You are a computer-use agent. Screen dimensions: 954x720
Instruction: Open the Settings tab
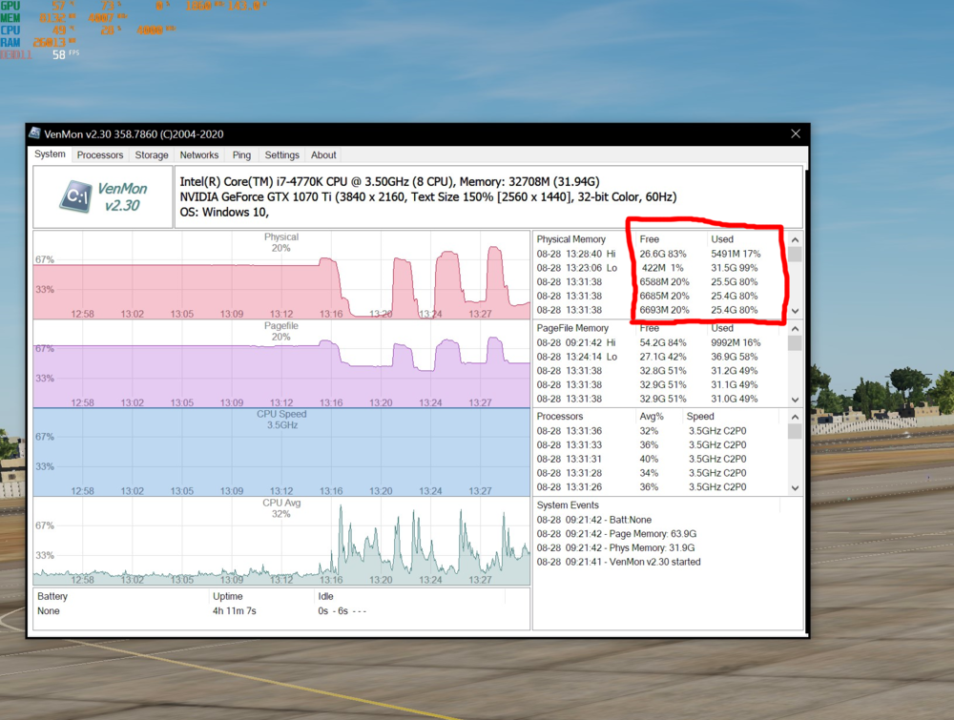click(x=281, y=155)
